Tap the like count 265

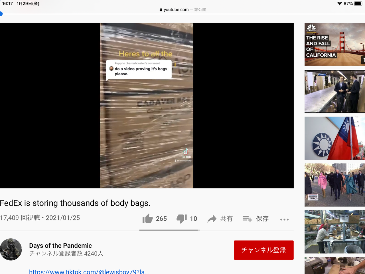click(x=161, y=219)
